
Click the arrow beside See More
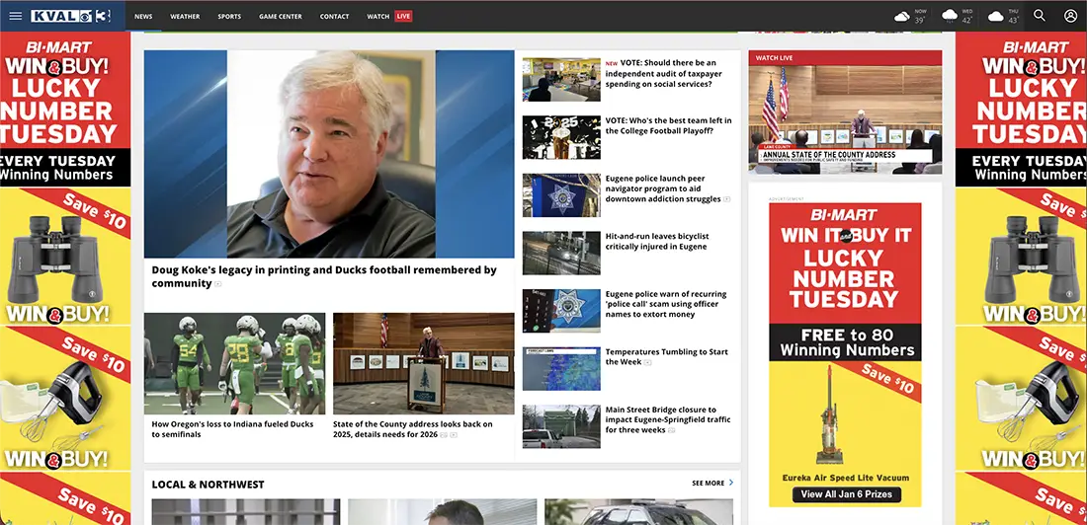point(730,483)
